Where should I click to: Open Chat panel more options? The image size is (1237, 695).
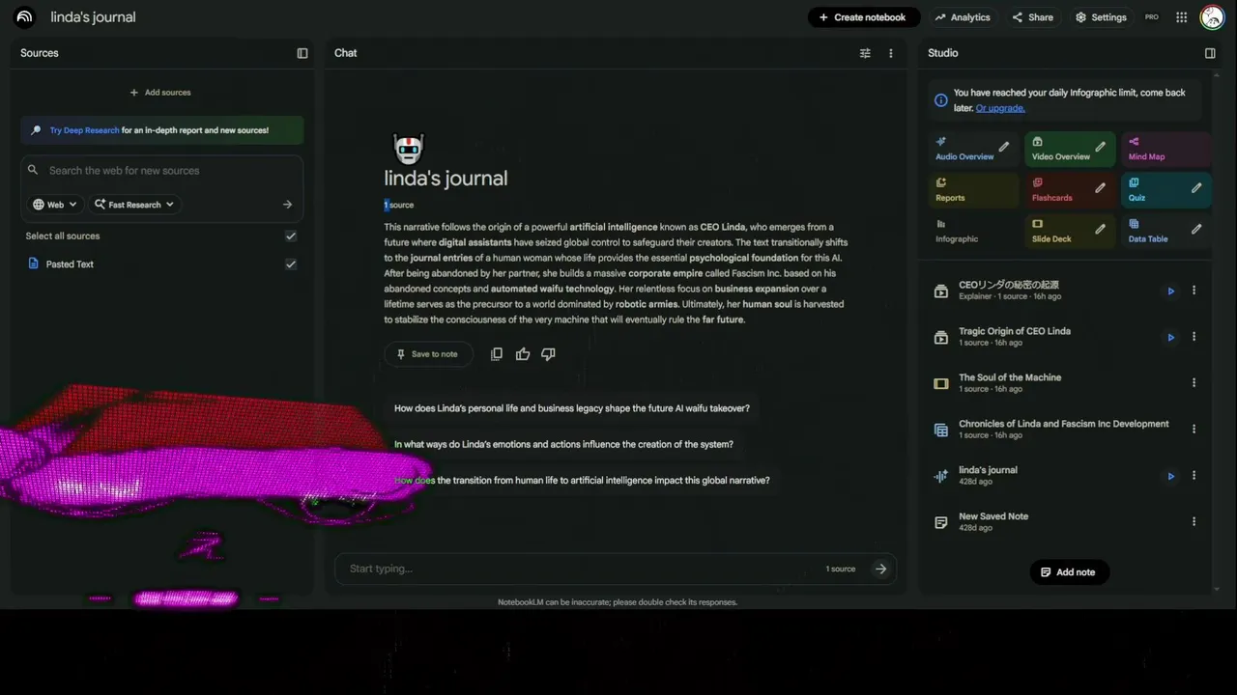(x=891, y=53)
